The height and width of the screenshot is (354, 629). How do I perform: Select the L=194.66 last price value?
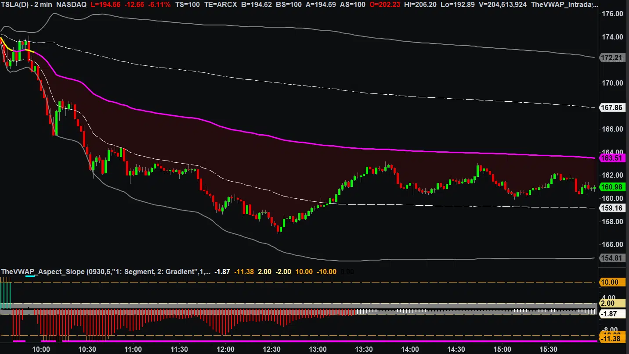pos(106,5)
